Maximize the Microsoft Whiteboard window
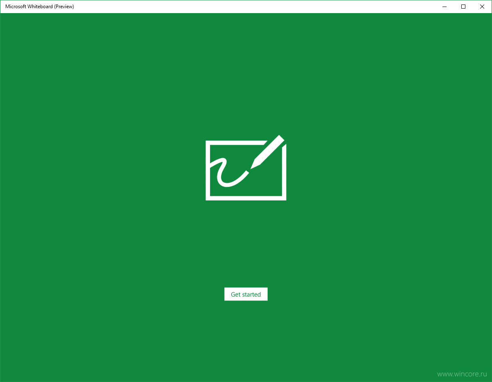The height and width of the screenshot is (382, 492). (x=463, y=7)
